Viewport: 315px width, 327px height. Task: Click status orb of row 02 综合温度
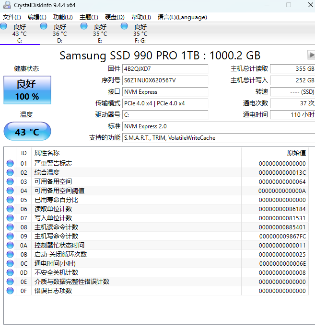[10, 172]
